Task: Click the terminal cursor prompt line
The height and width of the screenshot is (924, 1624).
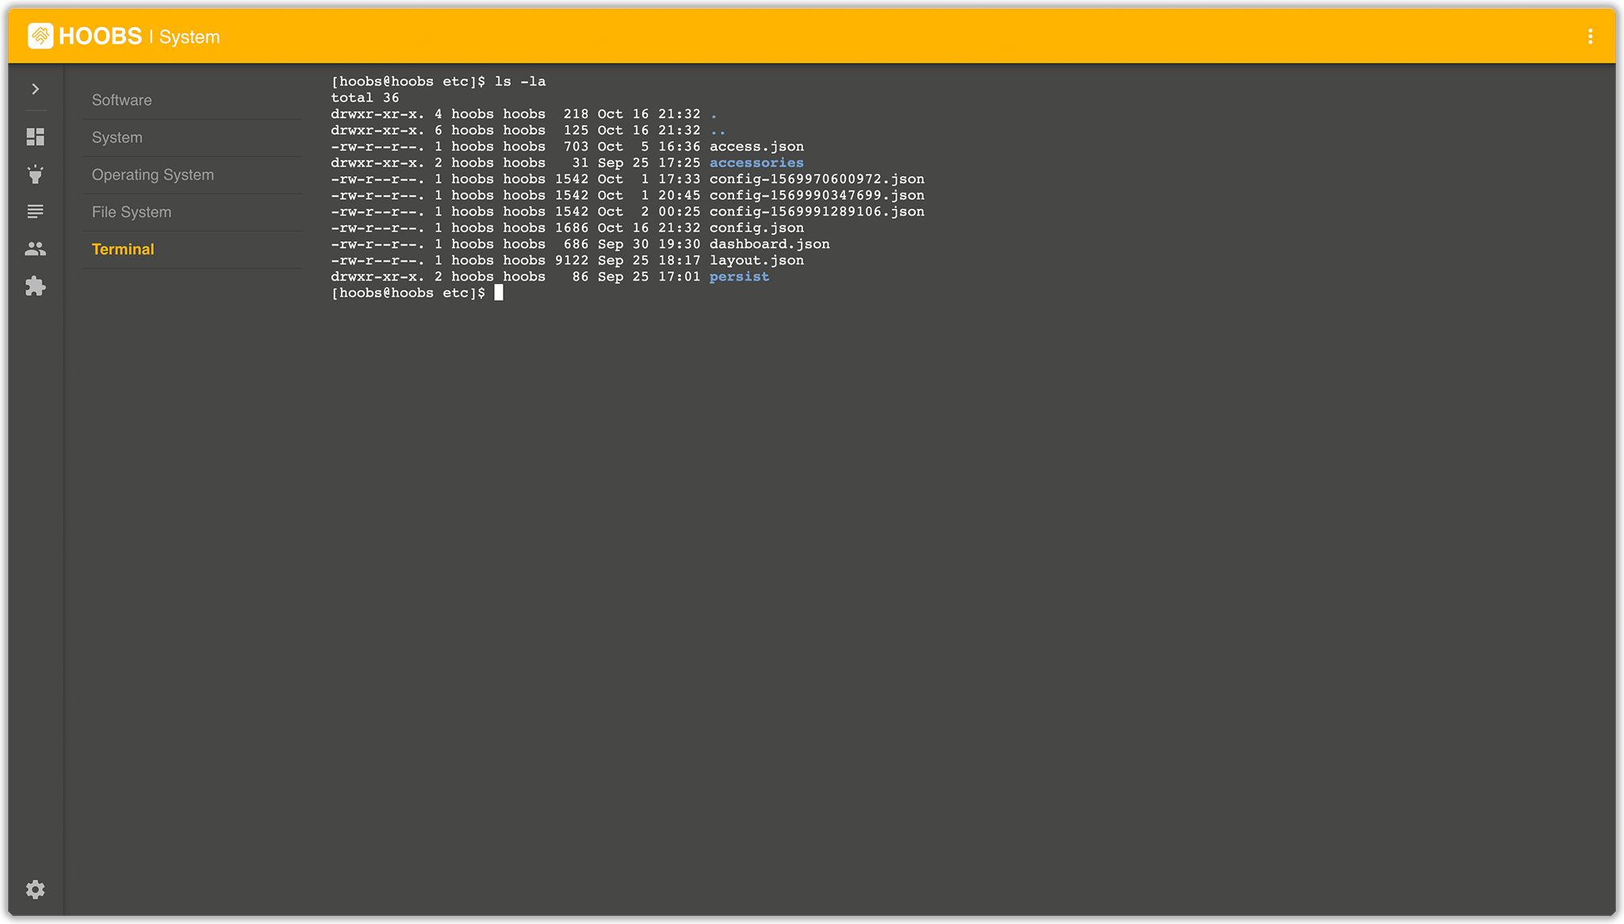Action: click(x=498, y=293)
